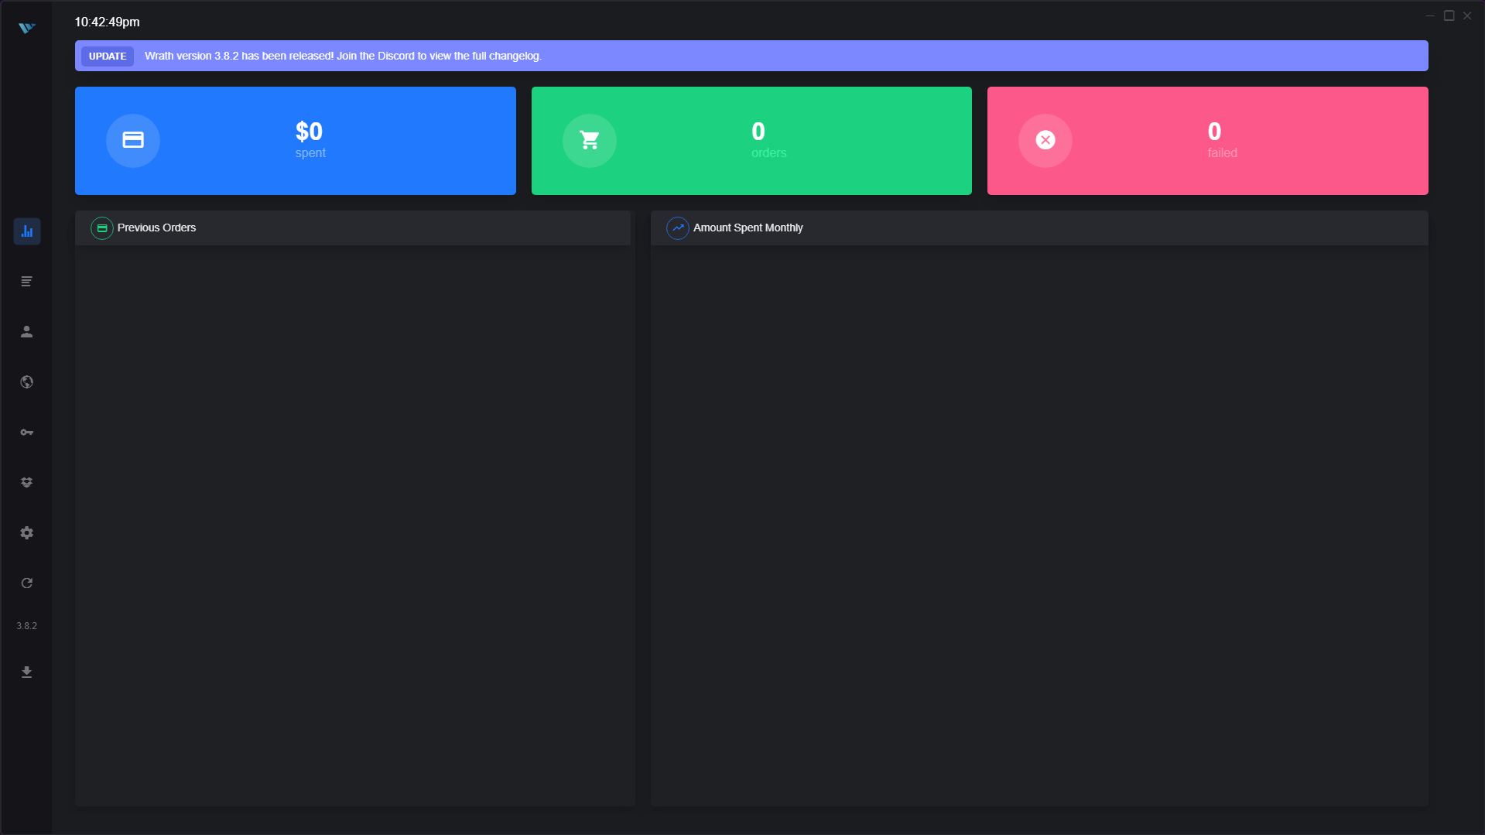Open the dashboard bar chart page

coord(27,231)
